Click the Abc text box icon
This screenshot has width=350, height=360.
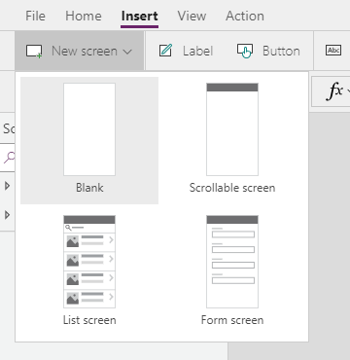pos(333,51)
